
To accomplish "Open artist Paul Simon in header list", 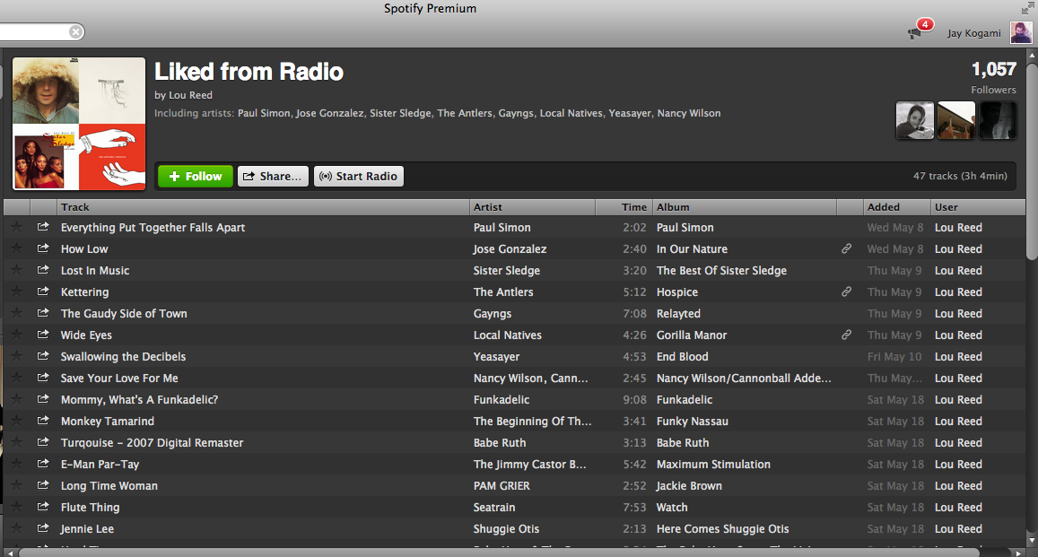I will tap(264, 113).
